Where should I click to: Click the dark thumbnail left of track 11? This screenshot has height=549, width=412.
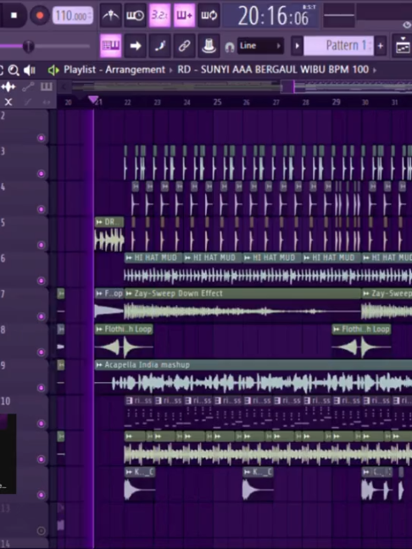[x=8, y=454]
